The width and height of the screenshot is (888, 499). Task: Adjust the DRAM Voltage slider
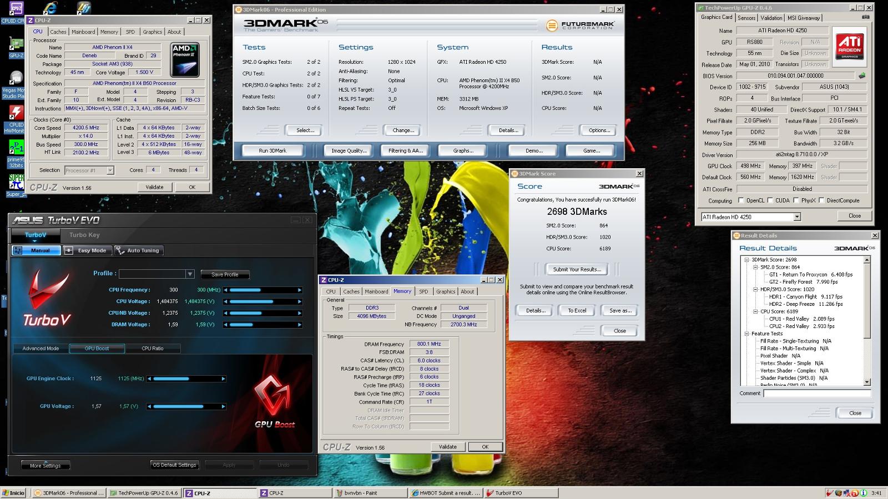tap(263, 324)
